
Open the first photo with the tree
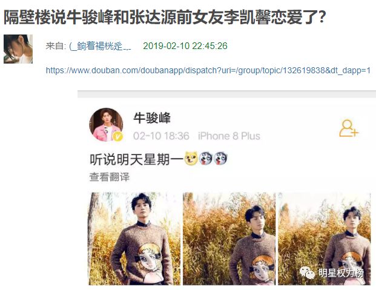pyautogui.click(x=134, y=239)
